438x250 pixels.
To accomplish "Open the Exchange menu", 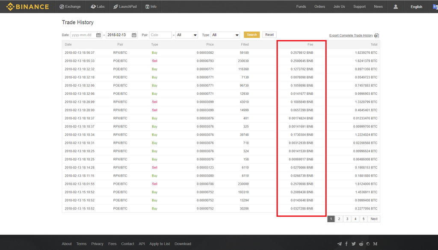I will (70, 7).
